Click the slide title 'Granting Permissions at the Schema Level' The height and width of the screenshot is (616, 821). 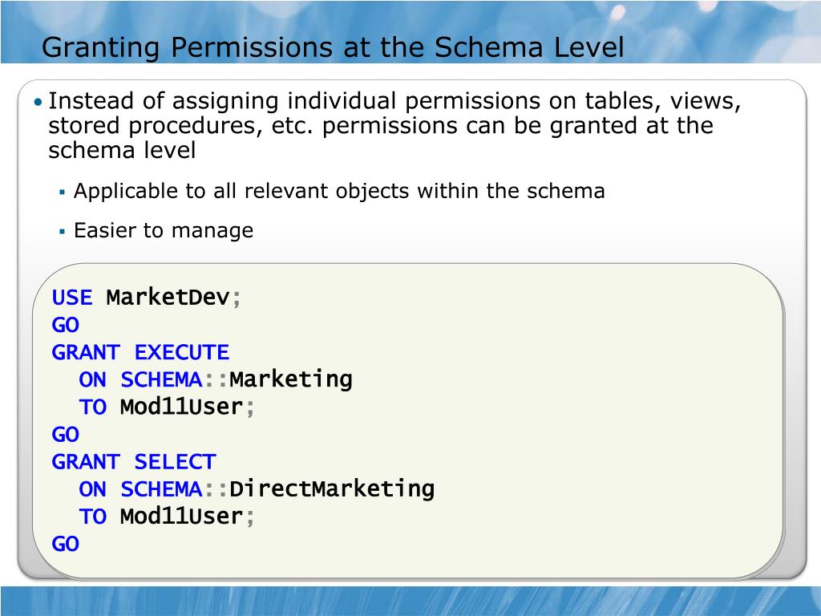[x=333, y=47]
